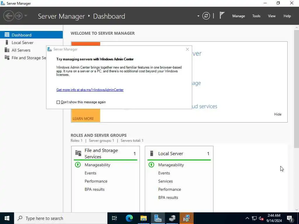Close the Windows Admin Center popup

187,49
